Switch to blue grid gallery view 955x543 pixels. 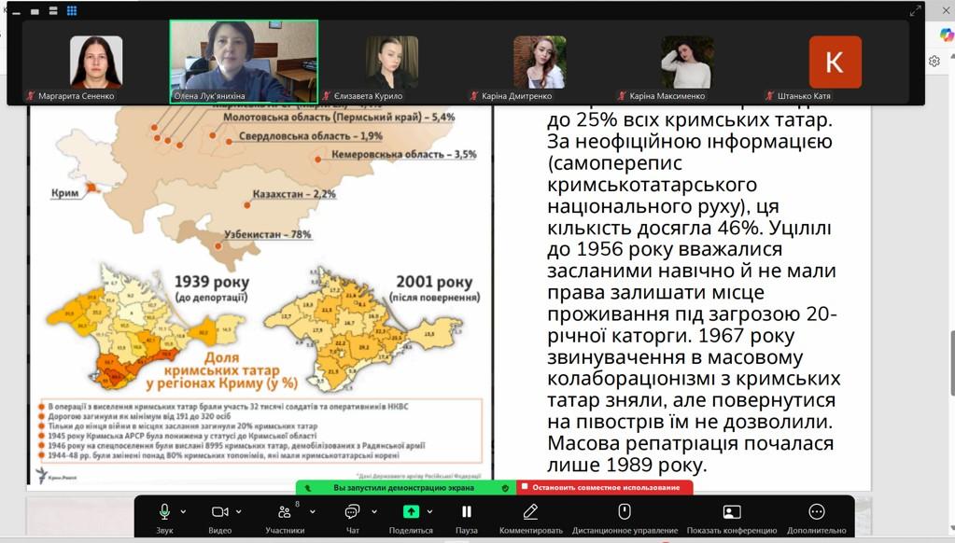point(72,10)
